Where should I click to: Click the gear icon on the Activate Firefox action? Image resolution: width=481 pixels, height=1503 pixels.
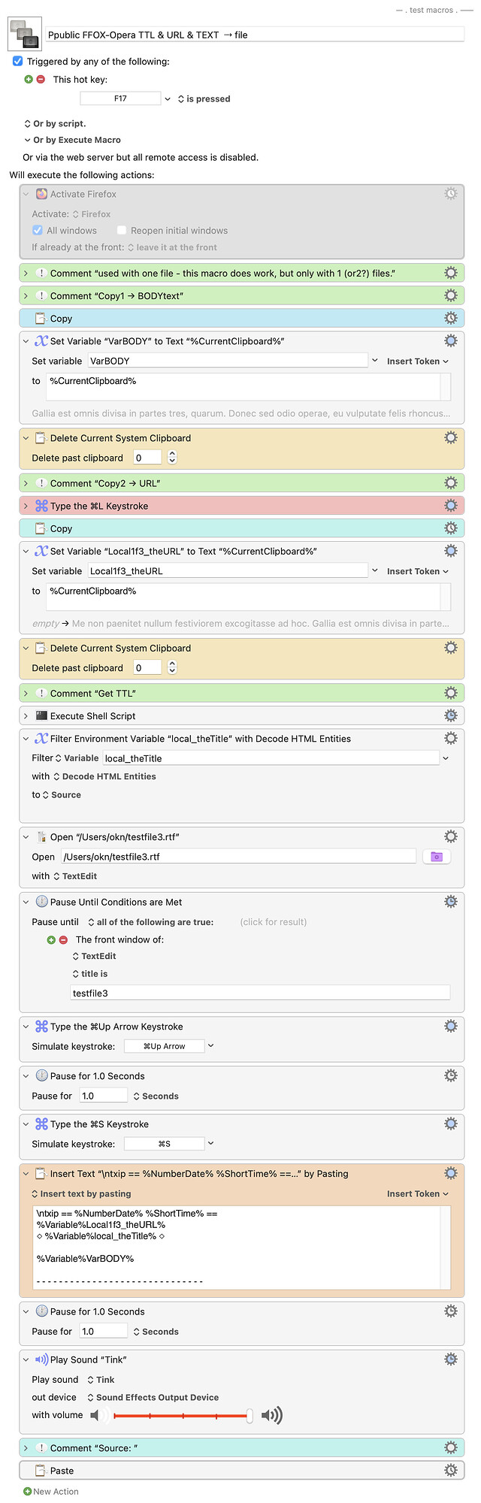pos(450,193)
